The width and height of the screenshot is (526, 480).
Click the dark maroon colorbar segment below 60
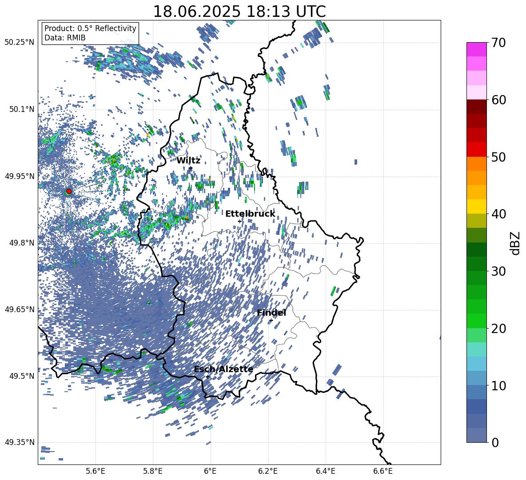pos(476,107)
